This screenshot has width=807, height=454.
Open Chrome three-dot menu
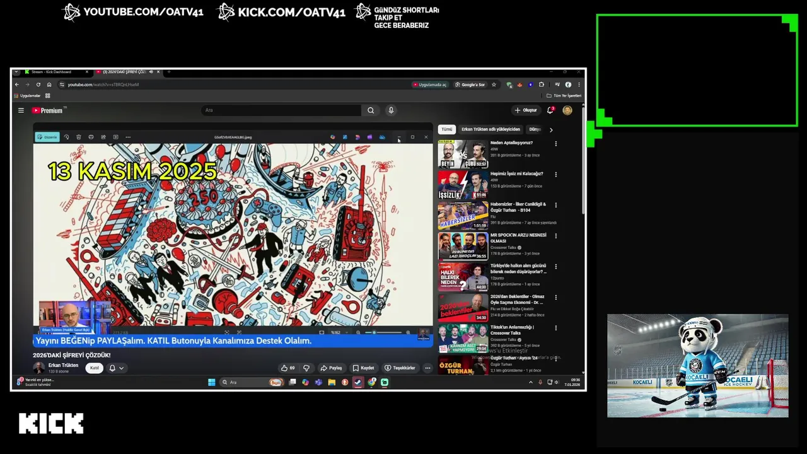point(579,84)
